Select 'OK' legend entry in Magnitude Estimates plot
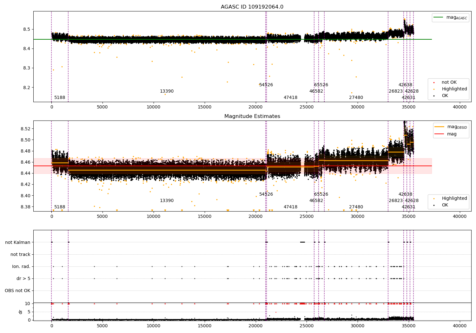 click(445, 205)
